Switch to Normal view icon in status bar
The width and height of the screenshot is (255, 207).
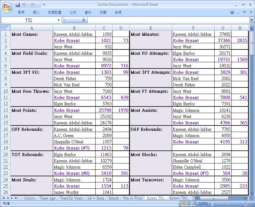[x=183, y=204]
